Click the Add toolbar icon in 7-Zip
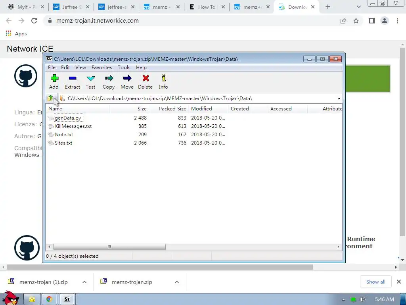 [54, 82]
